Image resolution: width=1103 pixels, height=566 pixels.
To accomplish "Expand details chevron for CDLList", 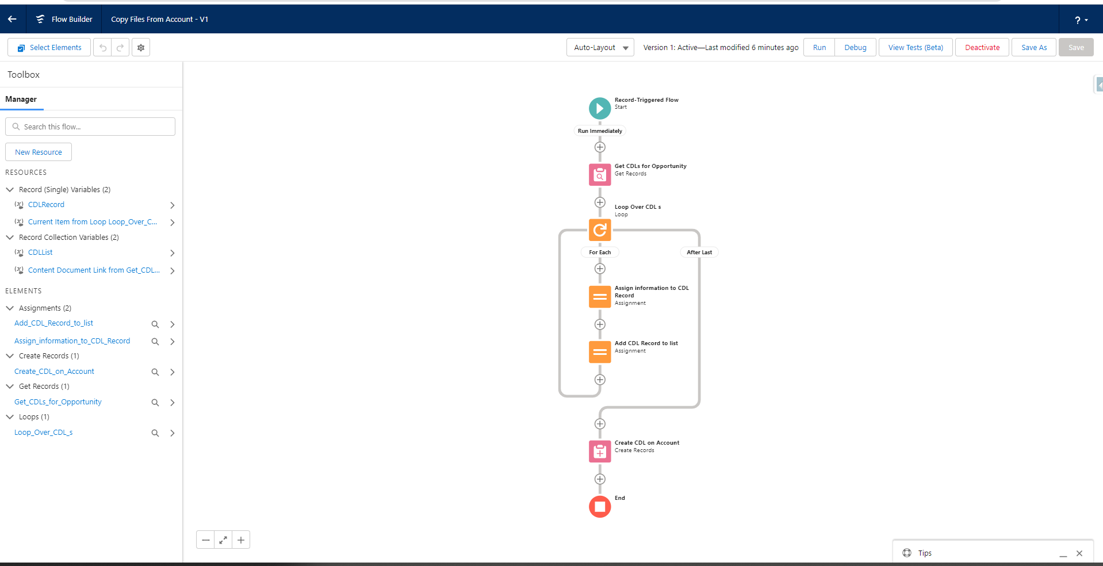I will coord(172,253).
